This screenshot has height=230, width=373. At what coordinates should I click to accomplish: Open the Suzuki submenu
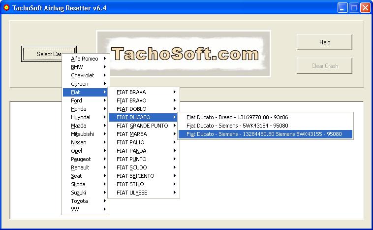(85, 193)
